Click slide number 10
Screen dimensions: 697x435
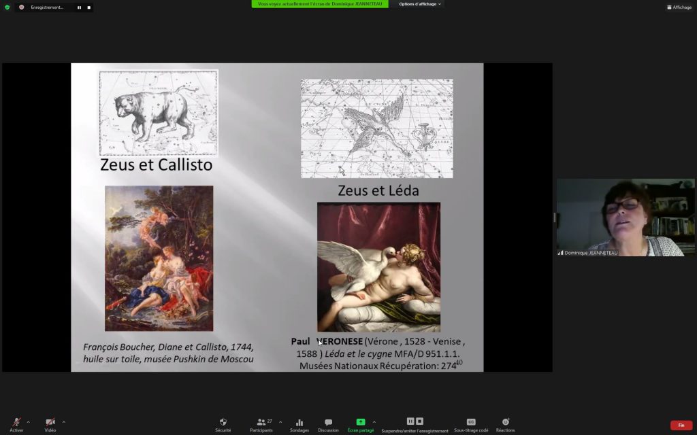(x=459, y=363)
